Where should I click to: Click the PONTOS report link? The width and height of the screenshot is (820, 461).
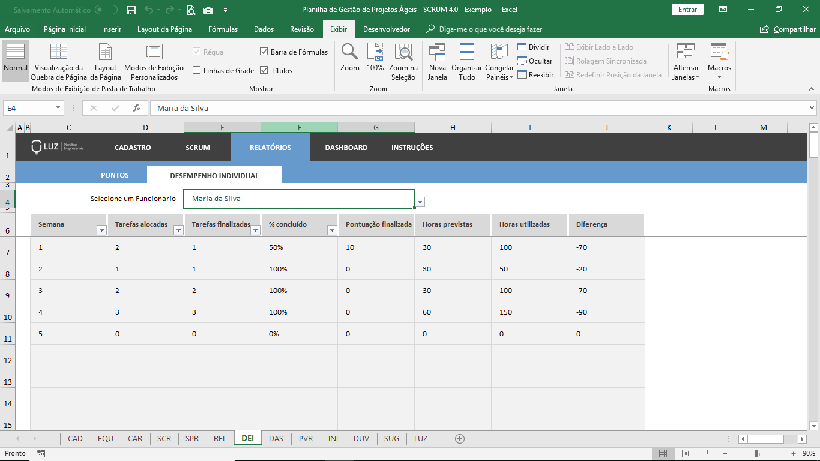(115, 176)
